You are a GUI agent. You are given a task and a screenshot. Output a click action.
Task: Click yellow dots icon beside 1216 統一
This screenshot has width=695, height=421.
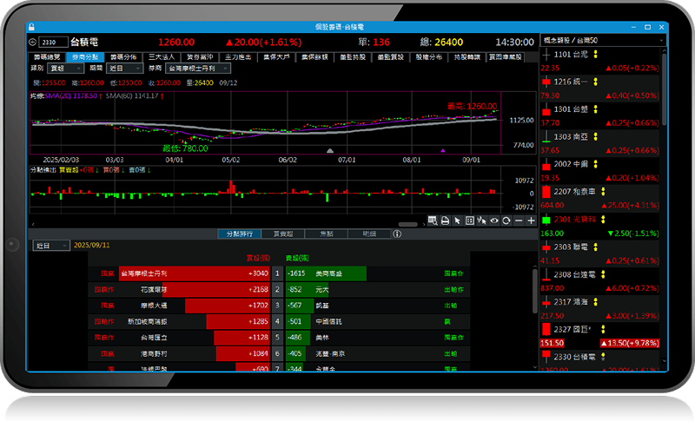[x=595, y=82]
